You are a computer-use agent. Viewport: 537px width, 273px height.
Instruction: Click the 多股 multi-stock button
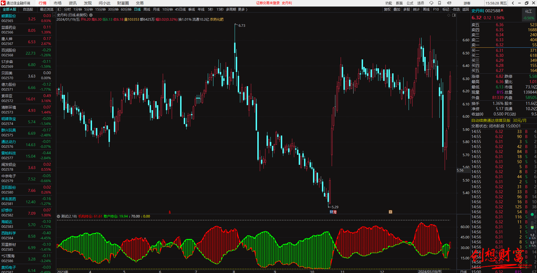pos(407,9)
